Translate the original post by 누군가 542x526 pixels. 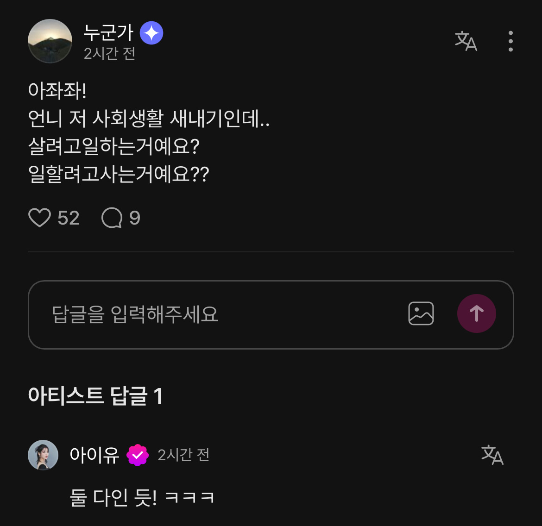pyautogui.click(x=466, y=41)
